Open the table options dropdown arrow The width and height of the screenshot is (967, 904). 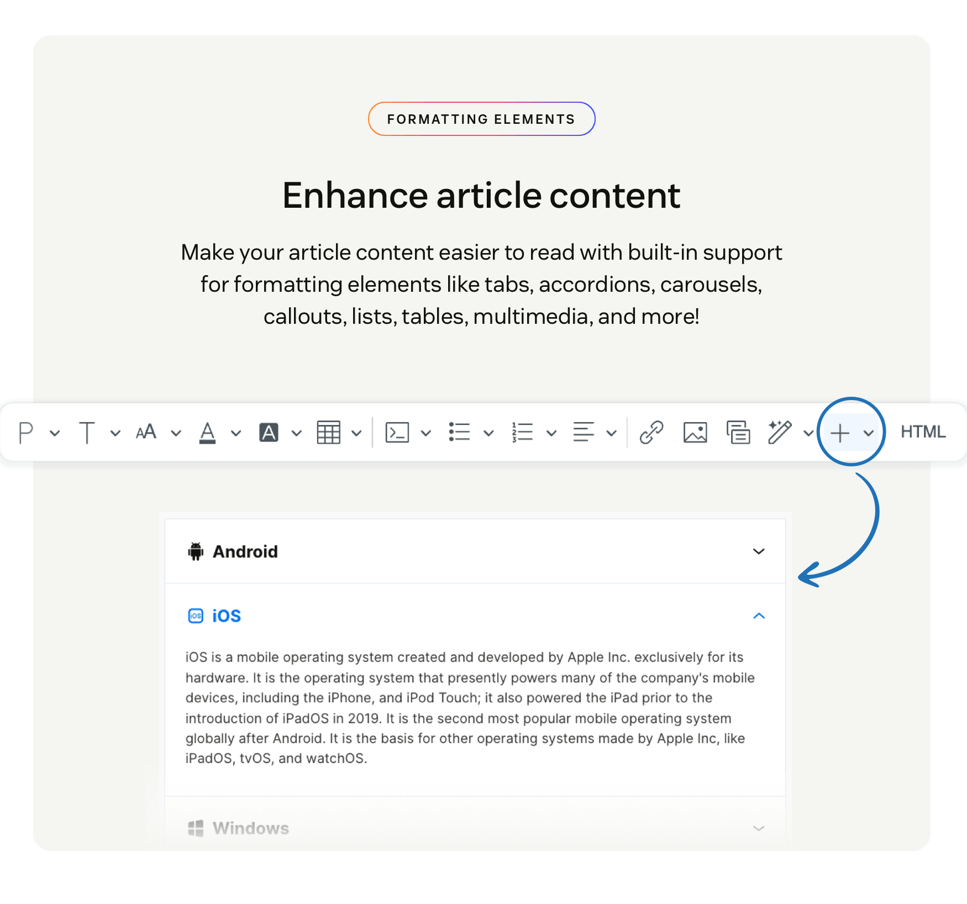[x=356, y=433]
